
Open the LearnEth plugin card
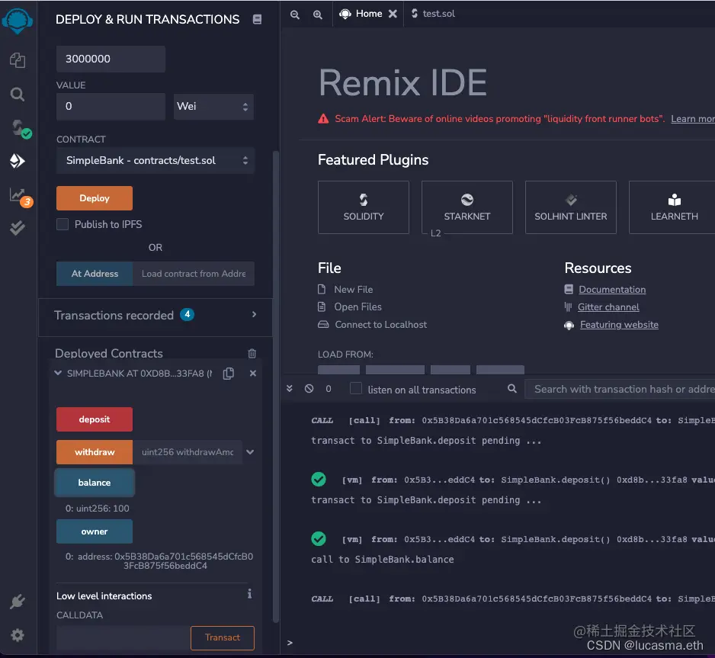(x=674, y=207)
